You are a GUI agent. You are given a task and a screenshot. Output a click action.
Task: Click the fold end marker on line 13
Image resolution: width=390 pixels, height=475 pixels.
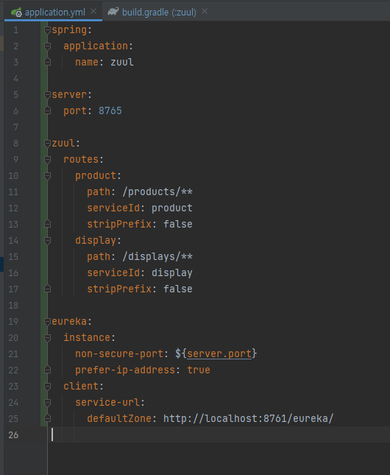click(47, 224)
